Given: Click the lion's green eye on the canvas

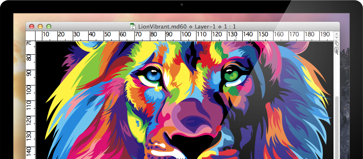Looking at the screenshot, I should 231,75.
